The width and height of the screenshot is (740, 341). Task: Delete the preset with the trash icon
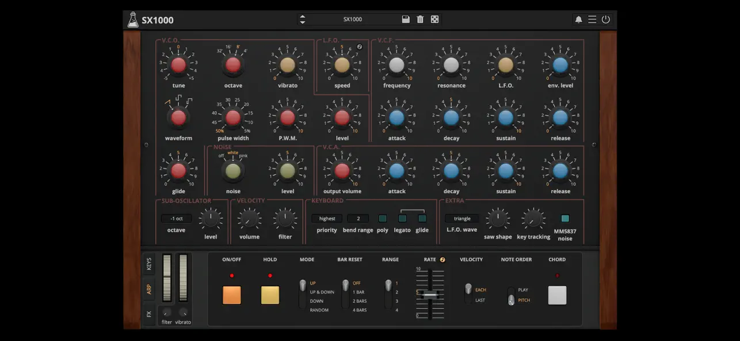click(x=419, y=18)
